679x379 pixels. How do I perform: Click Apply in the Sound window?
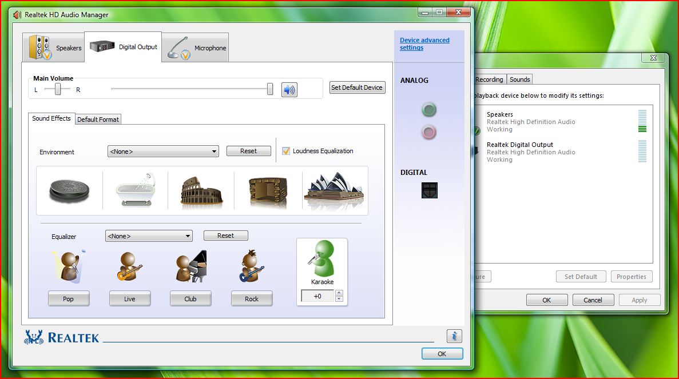(x=640, y=300)
